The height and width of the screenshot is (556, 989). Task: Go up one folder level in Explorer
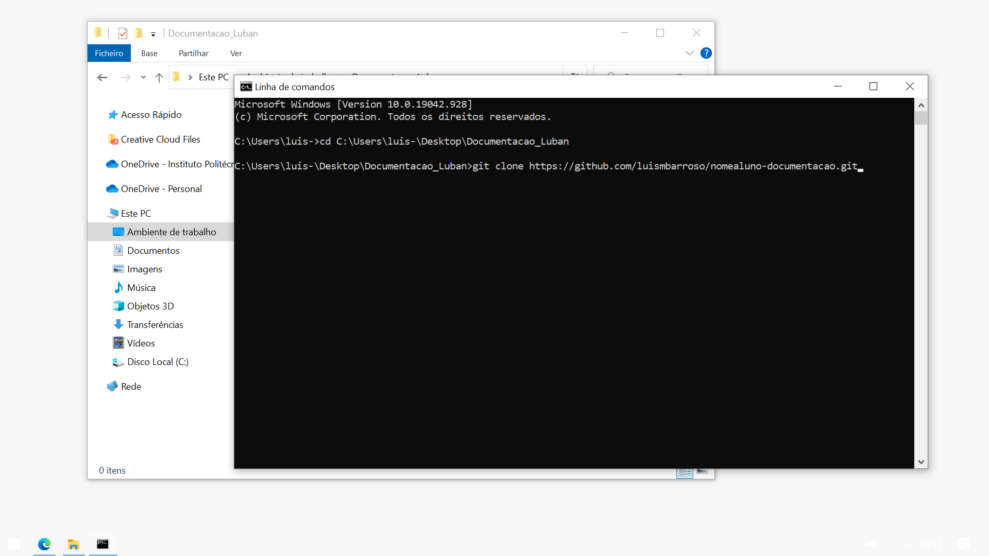tap(159, 77)
